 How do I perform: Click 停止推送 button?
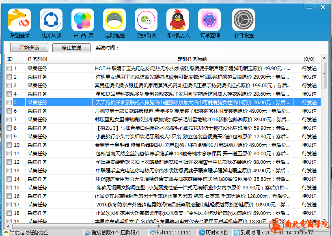click(71, 47)
